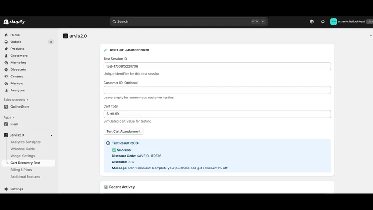Screen dimensions: 373x210
Task: Open Analytics section
Action: (18, 90)
